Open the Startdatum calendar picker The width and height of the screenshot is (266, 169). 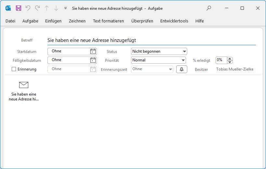point(93,51)
